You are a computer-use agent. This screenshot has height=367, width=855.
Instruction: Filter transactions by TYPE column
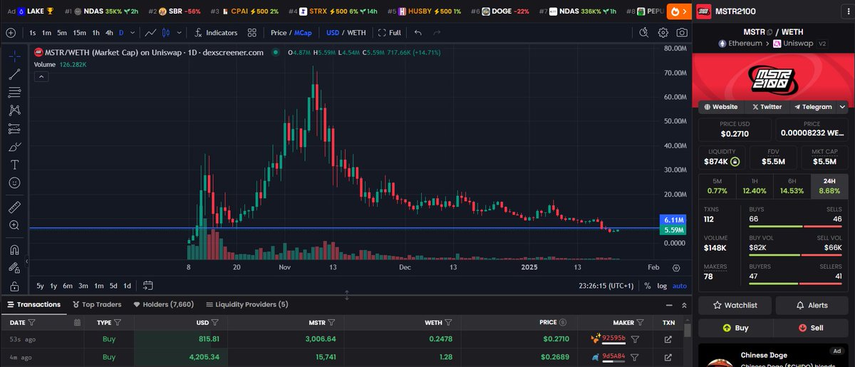pos(118,322)
